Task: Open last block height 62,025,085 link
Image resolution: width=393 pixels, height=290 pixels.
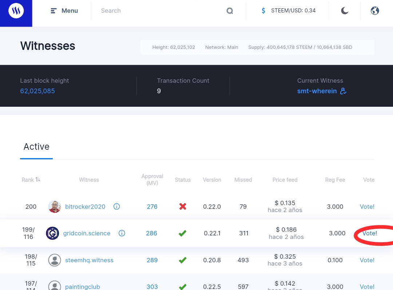Action: 37,91
